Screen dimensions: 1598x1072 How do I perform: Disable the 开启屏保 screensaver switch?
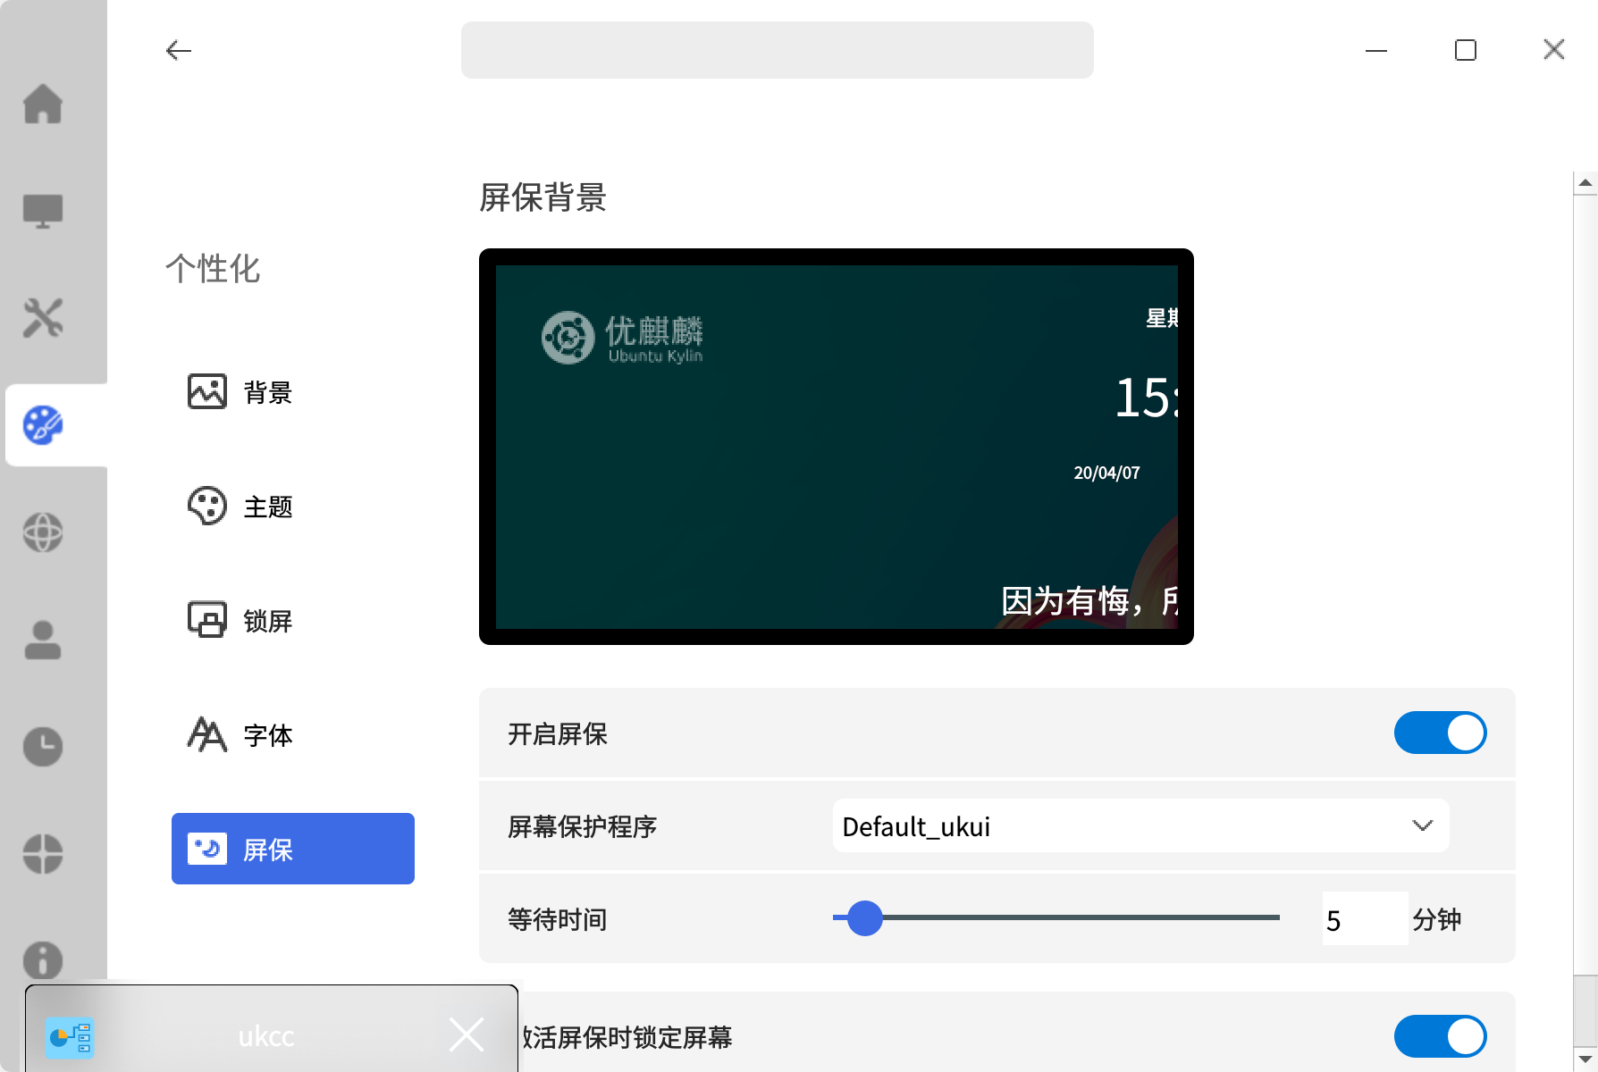coord(1440,733)
